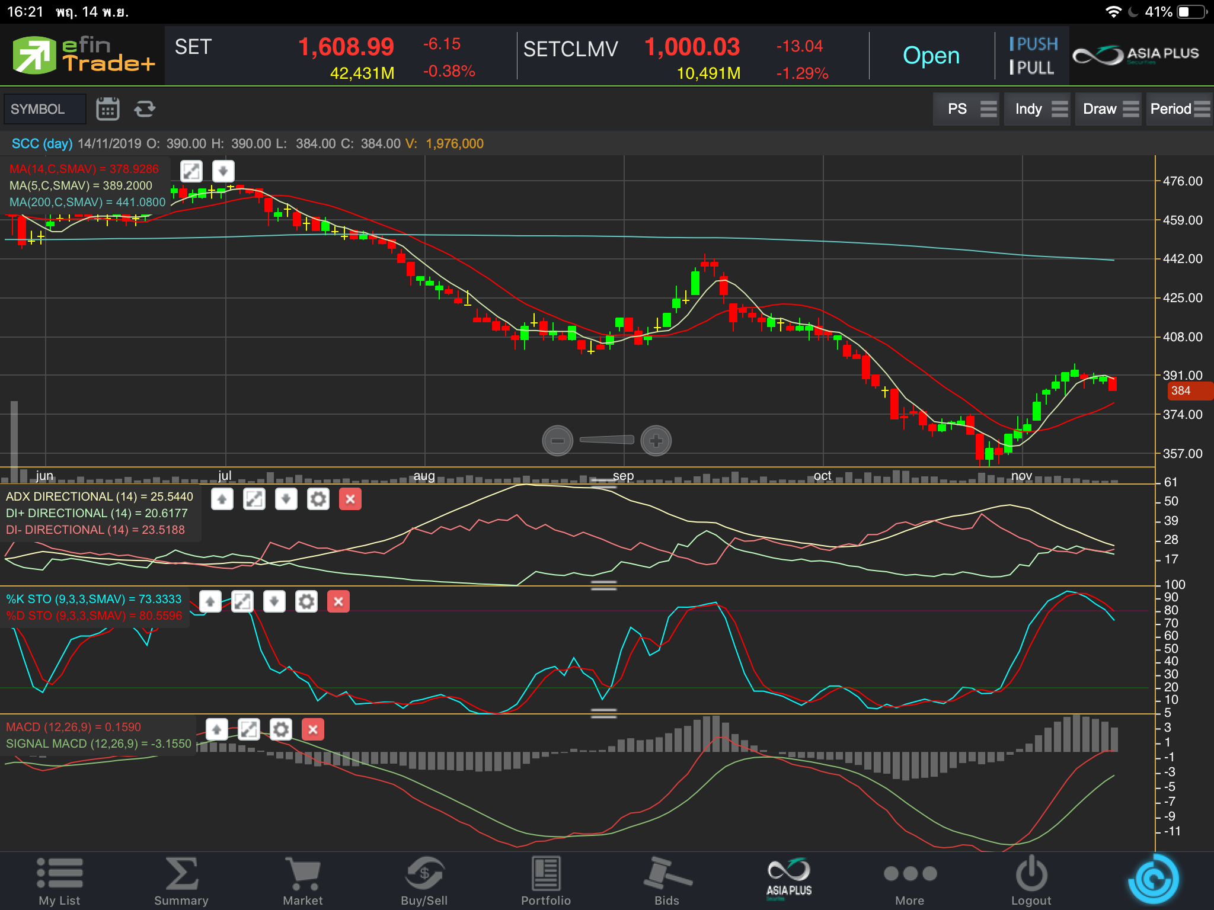Image resolution: width=1214 pixels, height=910 pixels.
Task: Switch to PULL data mode
Action: pos(1032,68)
